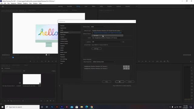Screen dimensions: 194x109
Task: Open the Latency dropdown
Action: 107,42
